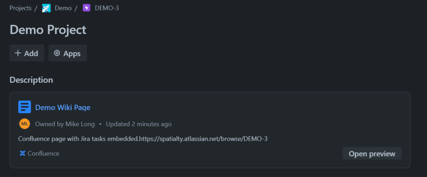The height and width of the screenshot is (177, 427).
Task: Click the hexagon icon on Apps button
Action: coord(57,53)
